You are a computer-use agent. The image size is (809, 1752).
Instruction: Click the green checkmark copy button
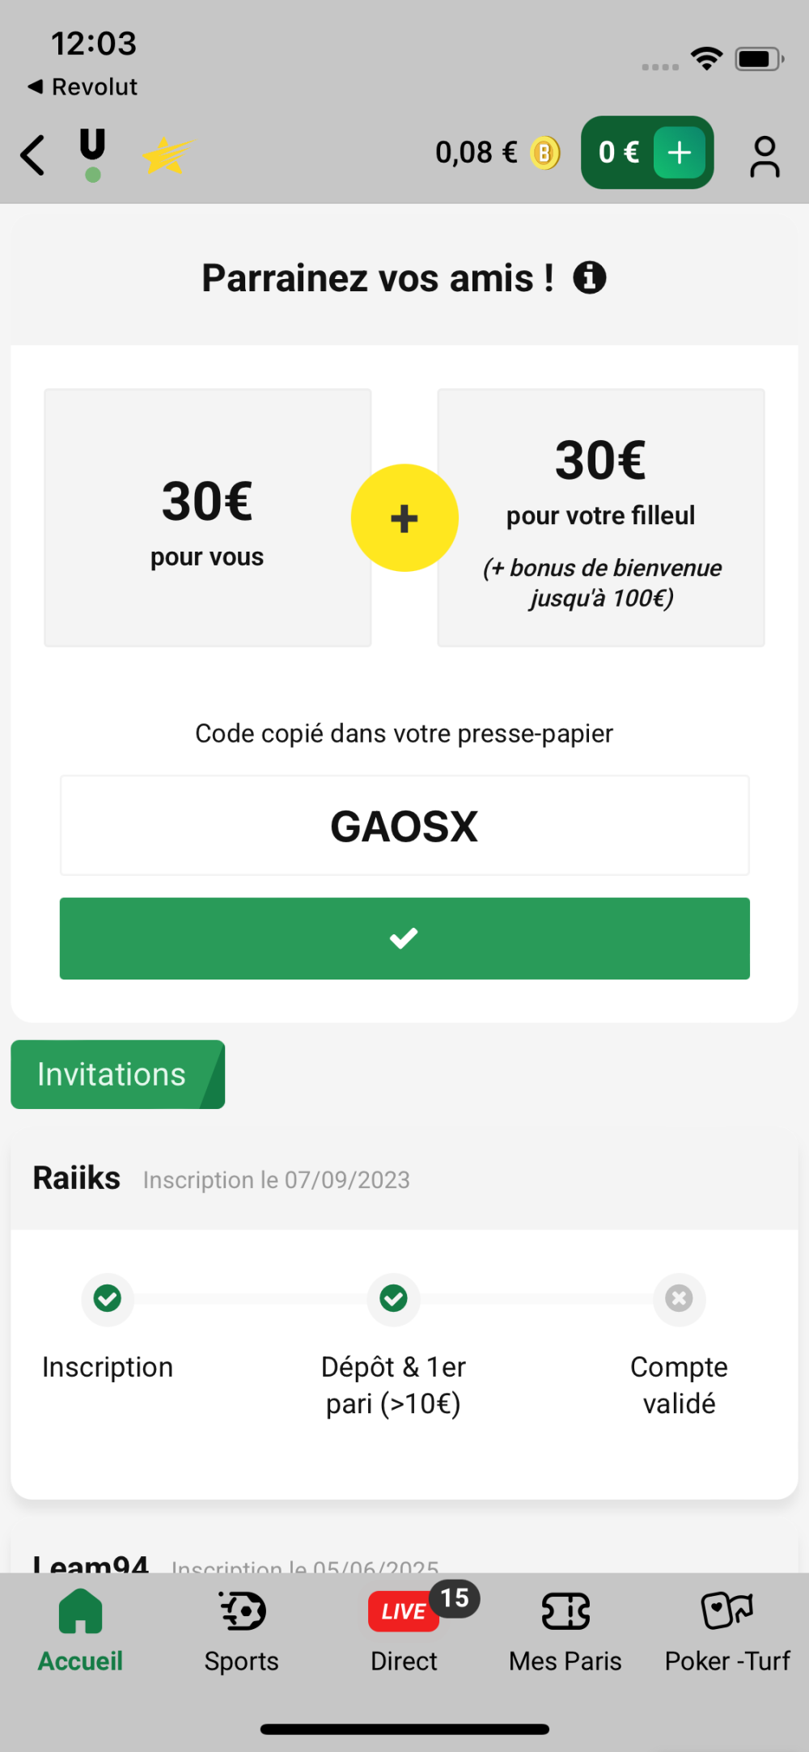click(404, 938)
